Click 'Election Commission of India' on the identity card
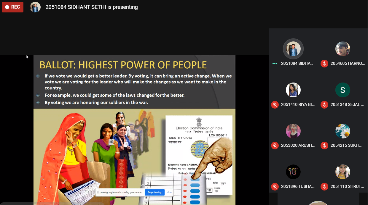 199,128
